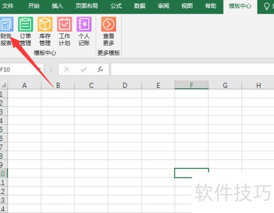The width and height of the screenshot is (274, 213).
Task: Click the active cell F10
Action: click(191, 173)
